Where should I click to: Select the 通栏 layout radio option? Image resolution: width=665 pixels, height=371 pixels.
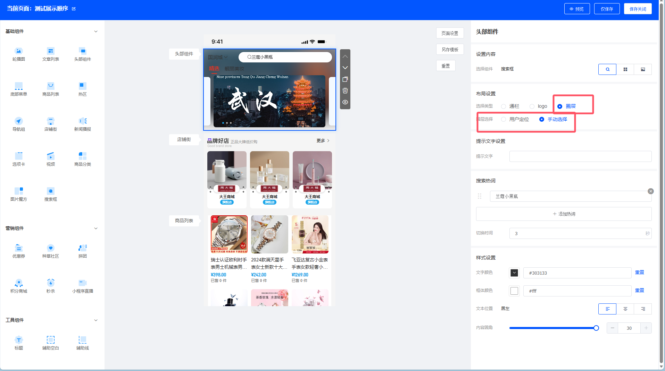504,106
